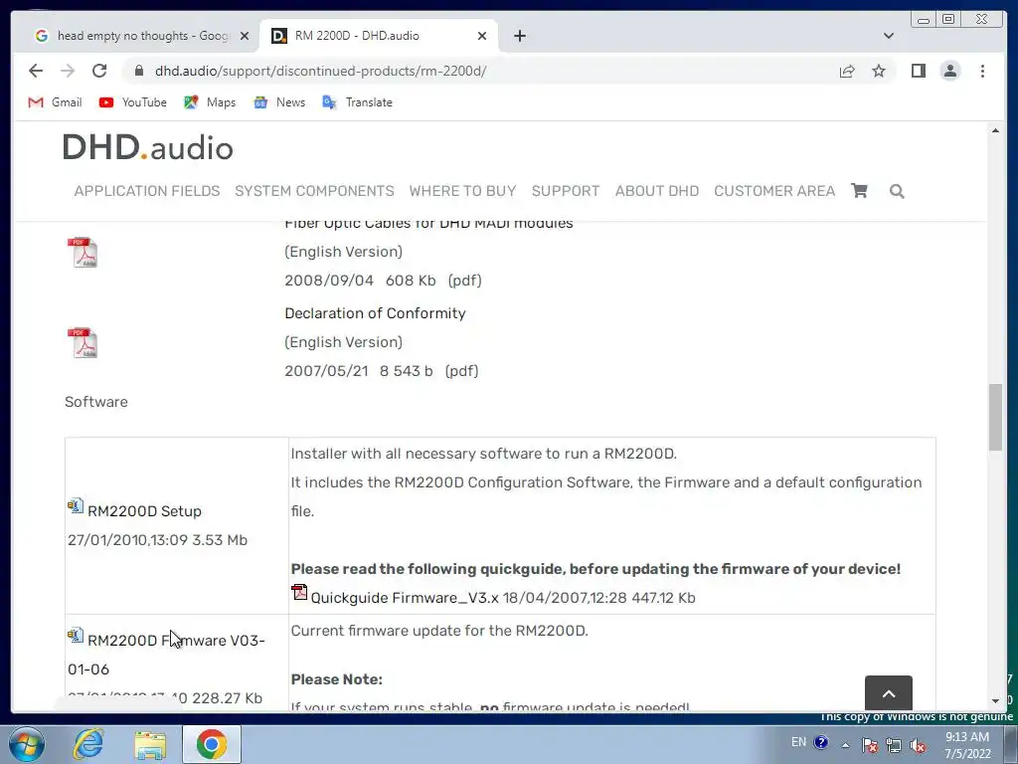Click the EN language indicator
The width and height of the screenshot is (1018, 764).
tap(798, 742)
